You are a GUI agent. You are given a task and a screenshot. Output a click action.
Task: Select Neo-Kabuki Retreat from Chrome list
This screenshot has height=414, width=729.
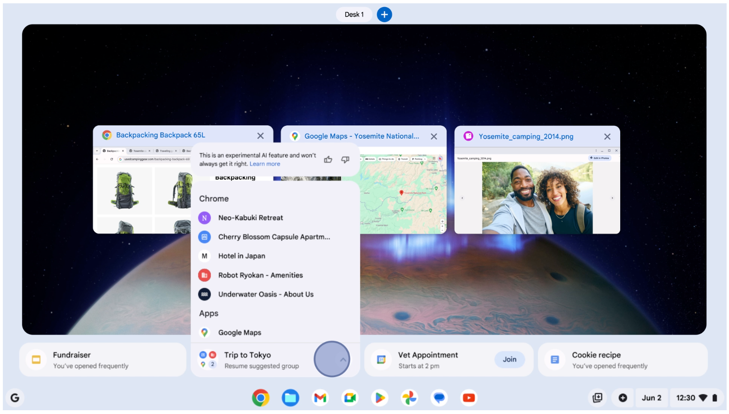(250, 218)
